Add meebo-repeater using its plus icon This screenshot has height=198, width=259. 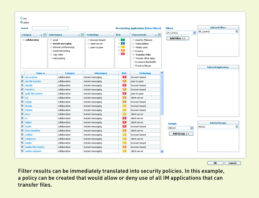point(22,151)
